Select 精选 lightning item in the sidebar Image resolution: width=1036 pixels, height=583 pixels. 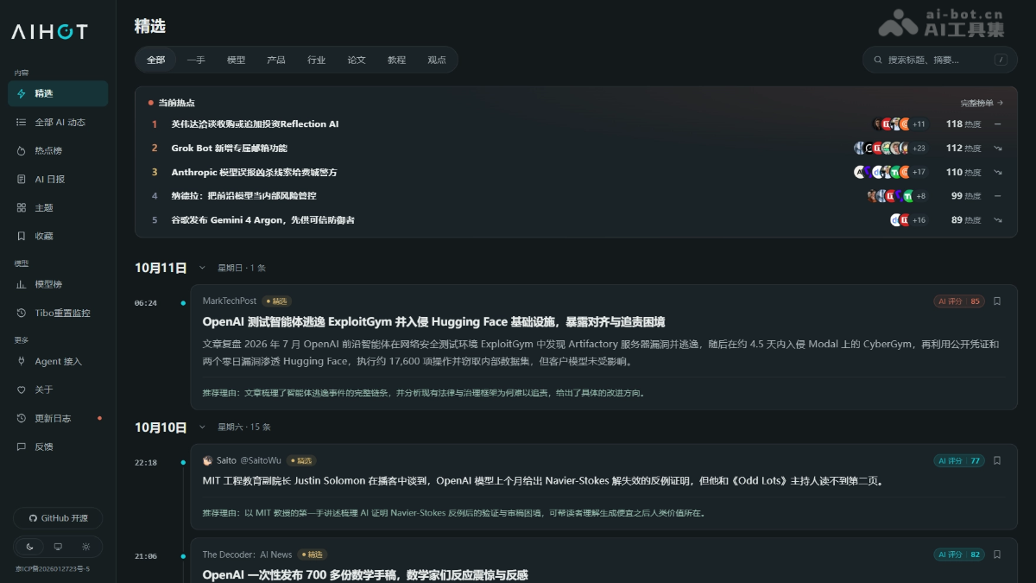[58, 93]
